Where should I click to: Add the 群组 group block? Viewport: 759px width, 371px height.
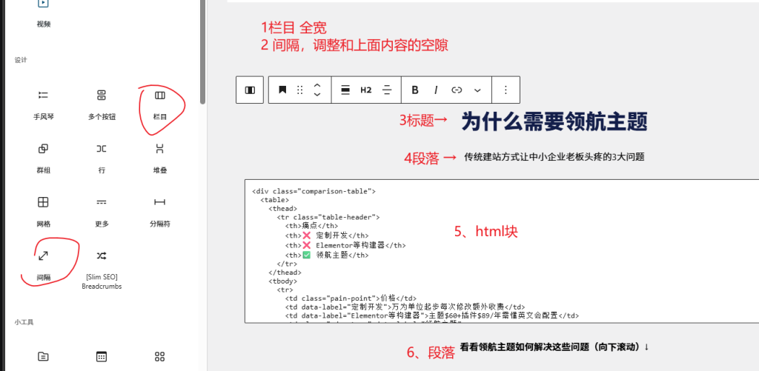(44, 156)
